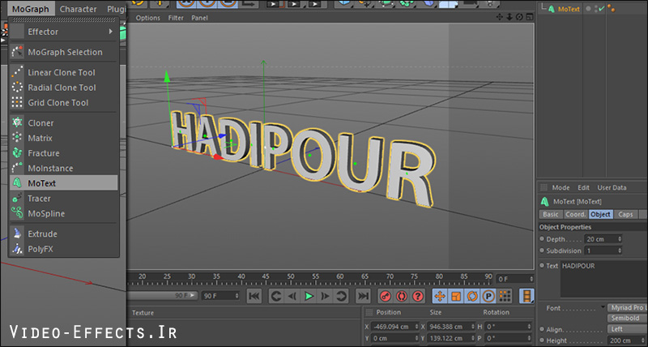Viewport: 648px width, 347px height.
Task: Click the Matrix object icon
Action: coord(17,138)
